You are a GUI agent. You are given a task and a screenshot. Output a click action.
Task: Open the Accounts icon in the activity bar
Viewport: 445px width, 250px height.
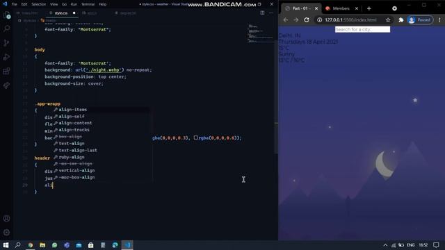[6, 219]
